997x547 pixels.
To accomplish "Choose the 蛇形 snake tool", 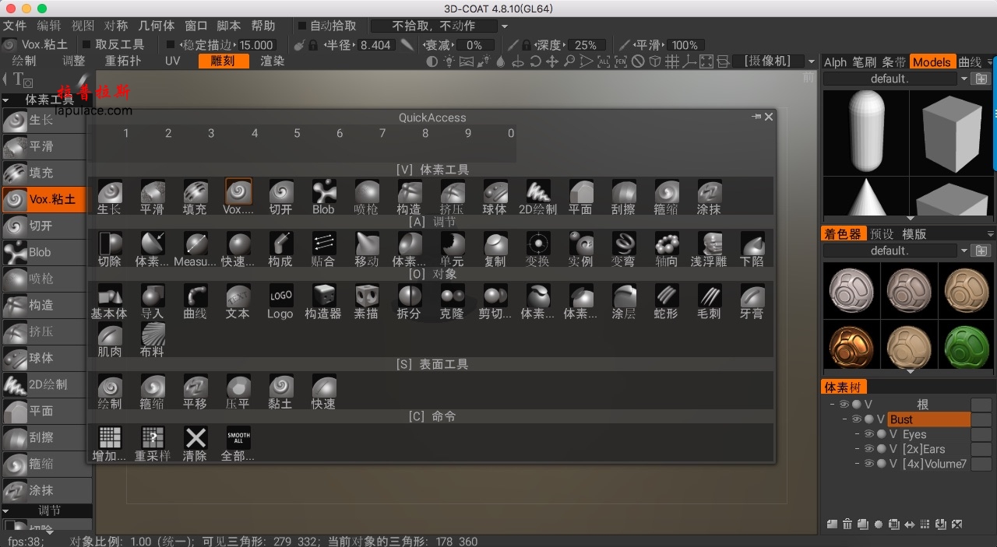I will [x=666, y=301].
